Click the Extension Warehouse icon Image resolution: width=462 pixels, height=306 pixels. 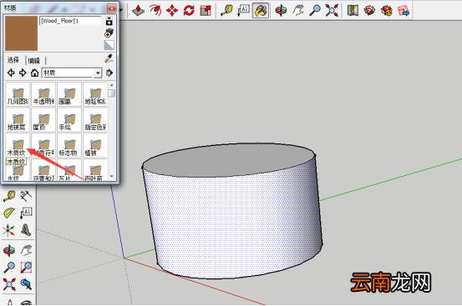pyautogui.click(x=387, y=11)
